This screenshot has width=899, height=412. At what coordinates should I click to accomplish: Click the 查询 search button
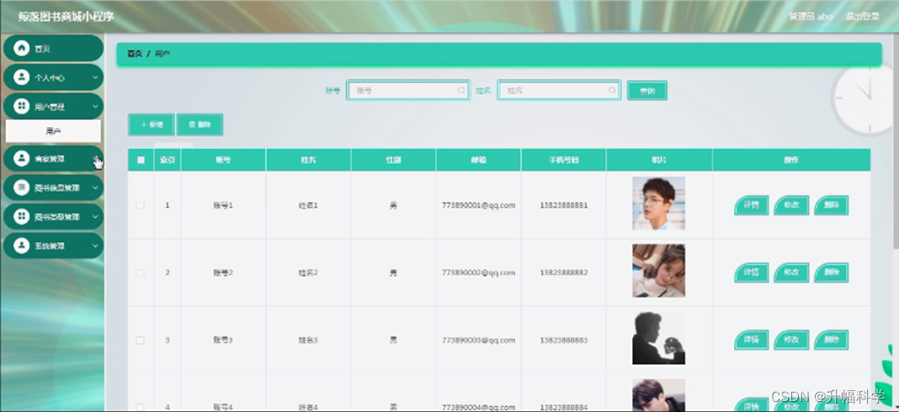(x=646, y=91)
